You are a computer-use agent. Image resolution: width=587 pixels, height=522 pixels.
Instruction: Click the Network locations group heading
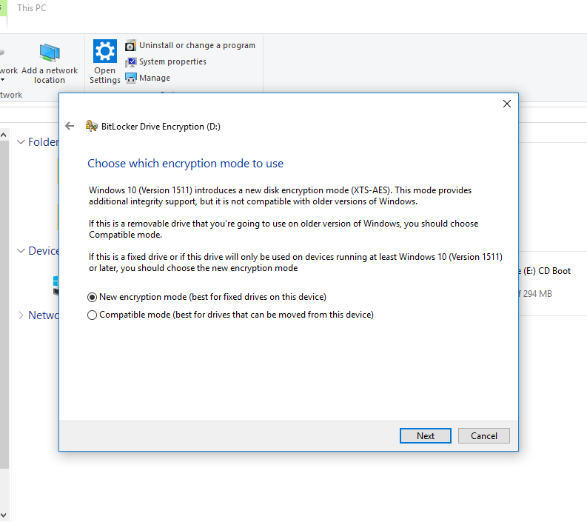point(44,315)
